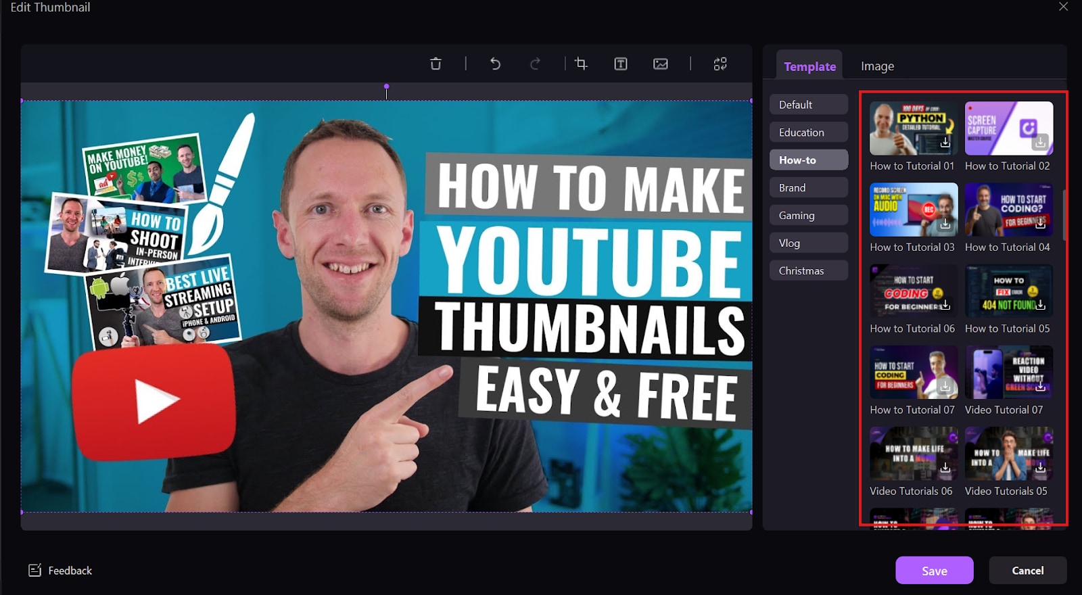Viewport: 1082px width, 595px height.
Task: Add a text box with text tool
Action: (621, 64)
